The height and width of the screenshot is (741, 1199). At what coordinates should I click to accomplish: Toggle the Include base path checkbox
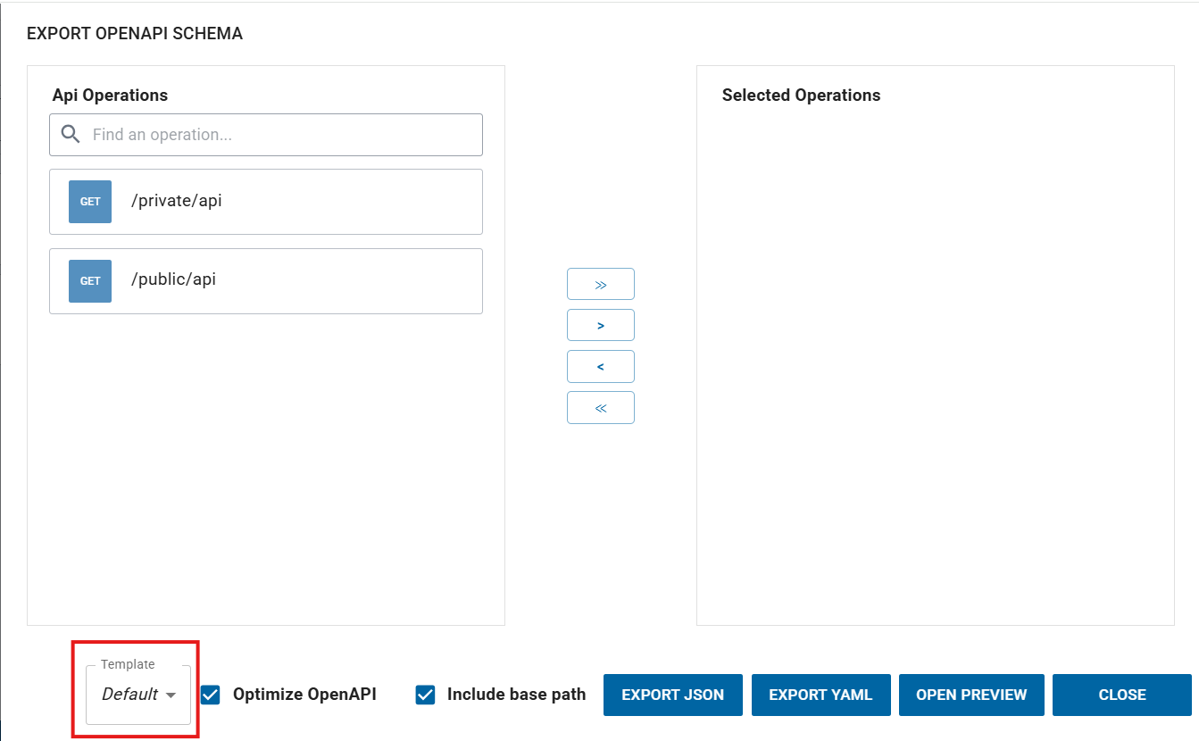(x=425, y=695)
